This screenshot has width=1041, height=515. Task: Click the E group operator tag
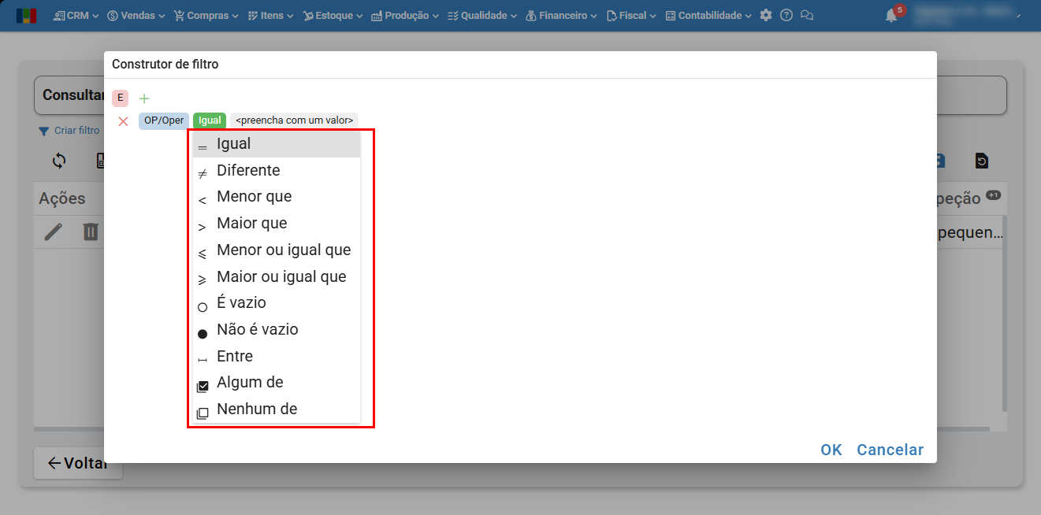[120, 98]
